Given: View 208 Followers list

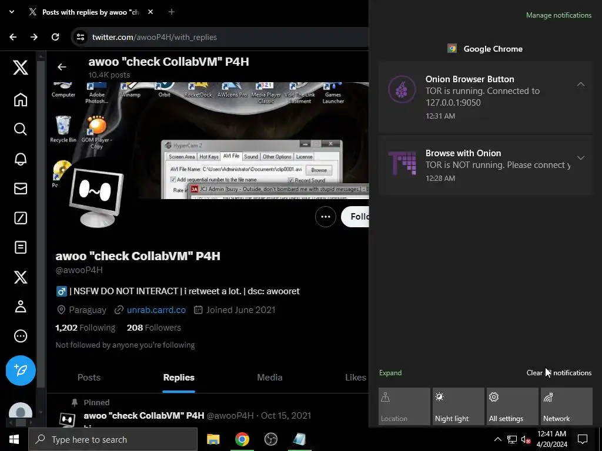Looking at the screenshot, I should [x=153, y=328].
